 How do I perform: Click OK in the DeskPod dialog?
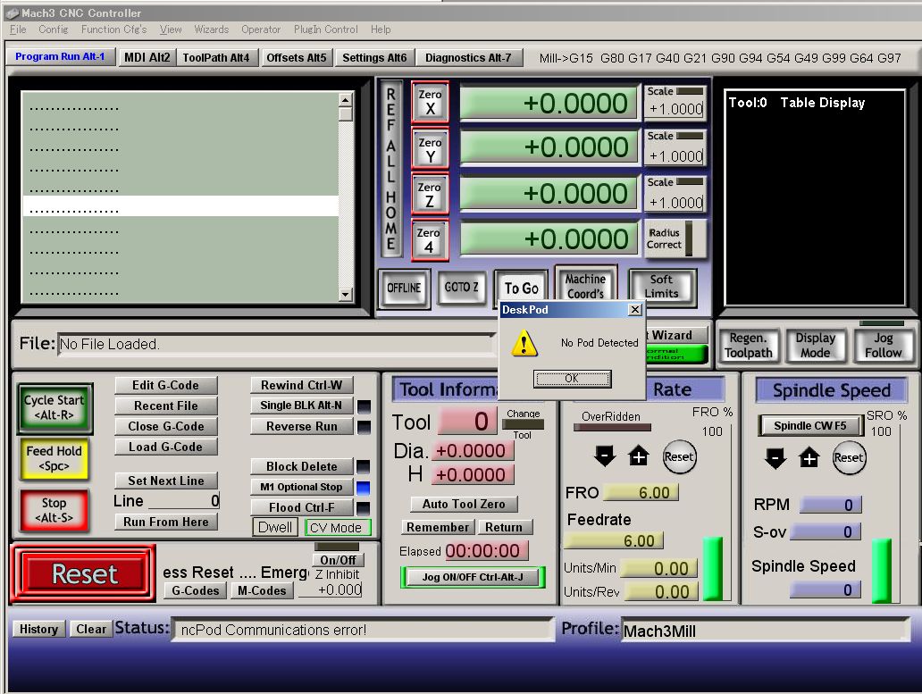[572, 379]
